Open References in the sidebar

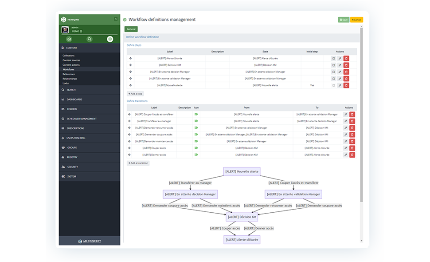[x=69, y=74]
